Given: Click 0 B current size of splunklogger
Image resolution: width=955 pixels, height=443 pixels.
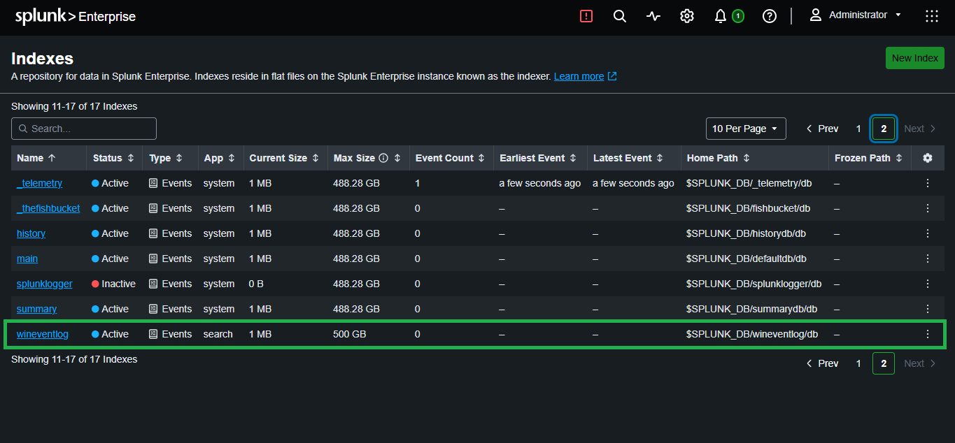Looking at the screenshot, I should (256, 284).
